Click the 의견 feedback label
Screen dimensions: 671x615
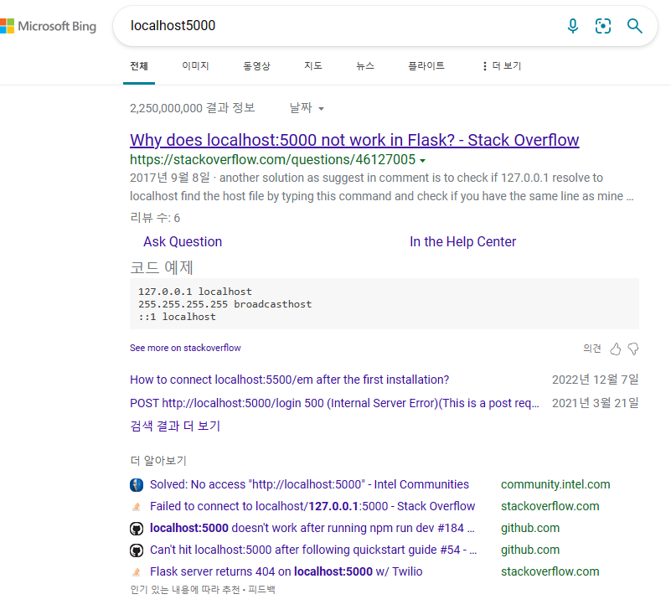[591, 349]
